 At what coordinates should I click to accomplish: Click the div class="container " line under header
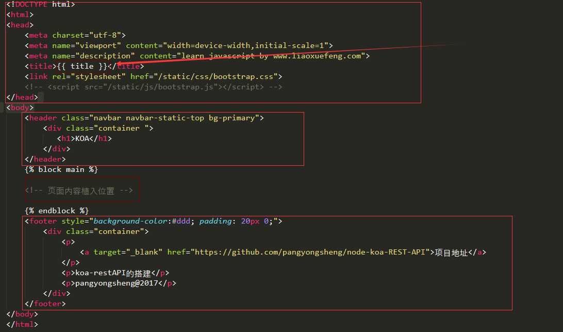[x=98, y=129]
